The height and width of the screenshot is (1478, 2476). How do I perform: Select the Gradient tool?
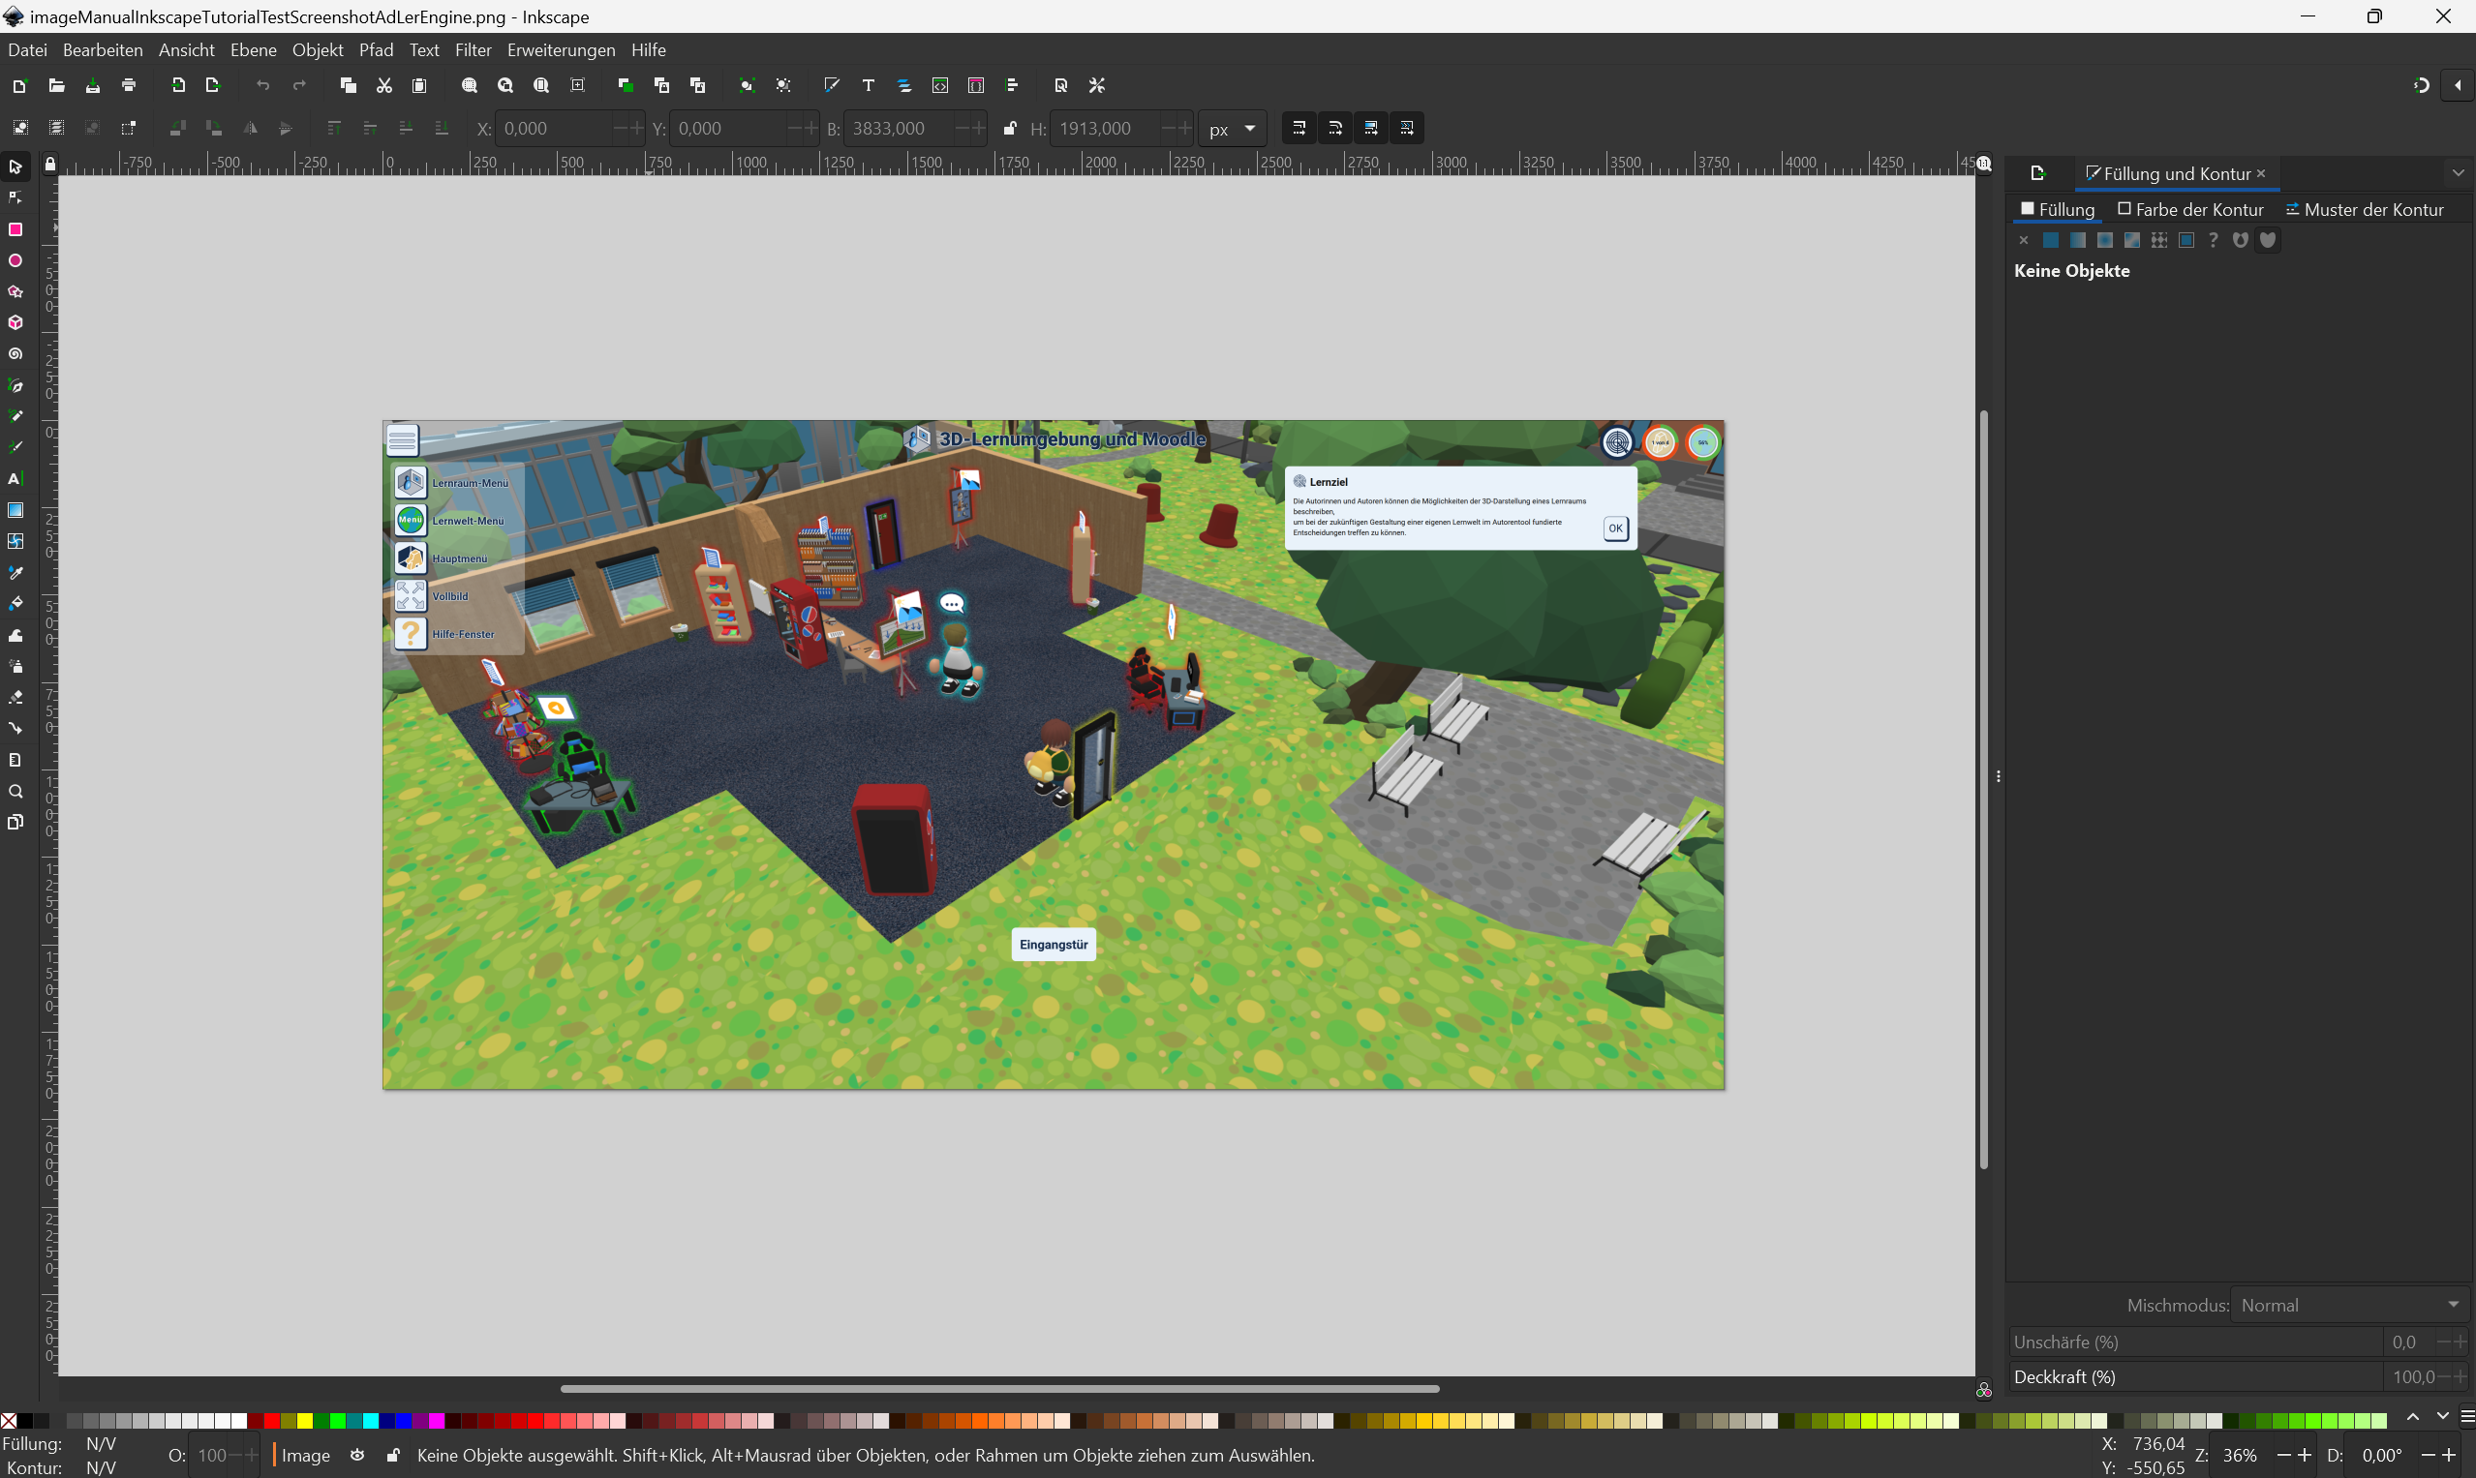tap(15, 510)
